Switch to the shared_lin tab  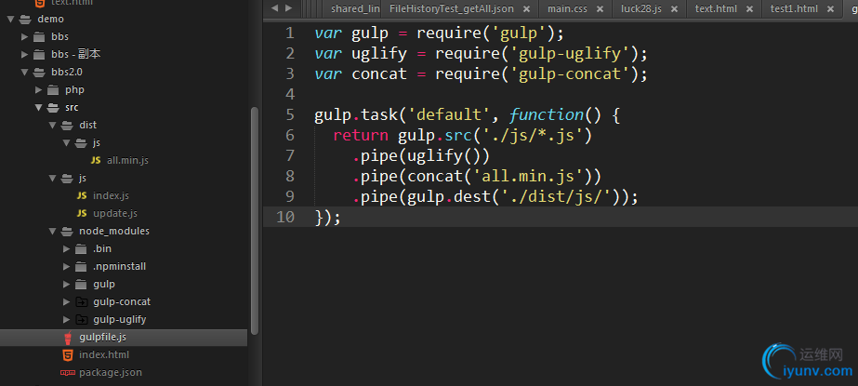(354, 8)
